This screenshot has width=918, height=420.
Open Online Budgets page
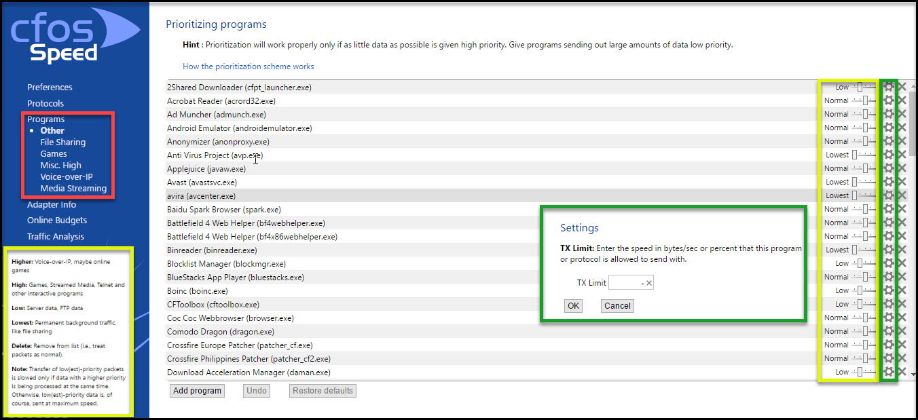pos(57,220)
